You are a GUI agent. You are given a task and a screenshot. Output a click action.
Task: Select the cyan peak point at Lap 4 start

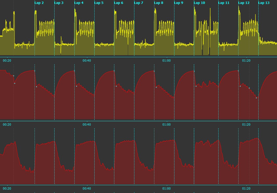click(74, 71)
